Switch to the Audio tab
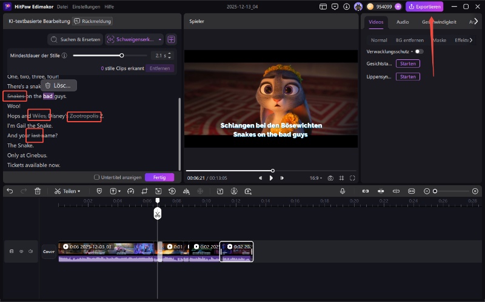The height and width of the screenshot is (302, 485). point(403,22)
